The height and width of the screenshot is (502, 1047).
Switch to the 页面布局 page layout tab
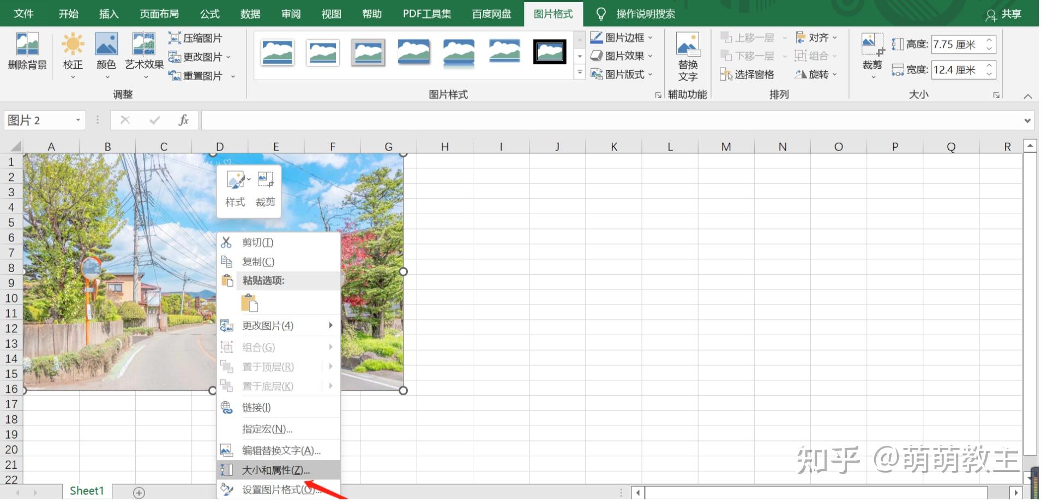[x=159, y=14]
